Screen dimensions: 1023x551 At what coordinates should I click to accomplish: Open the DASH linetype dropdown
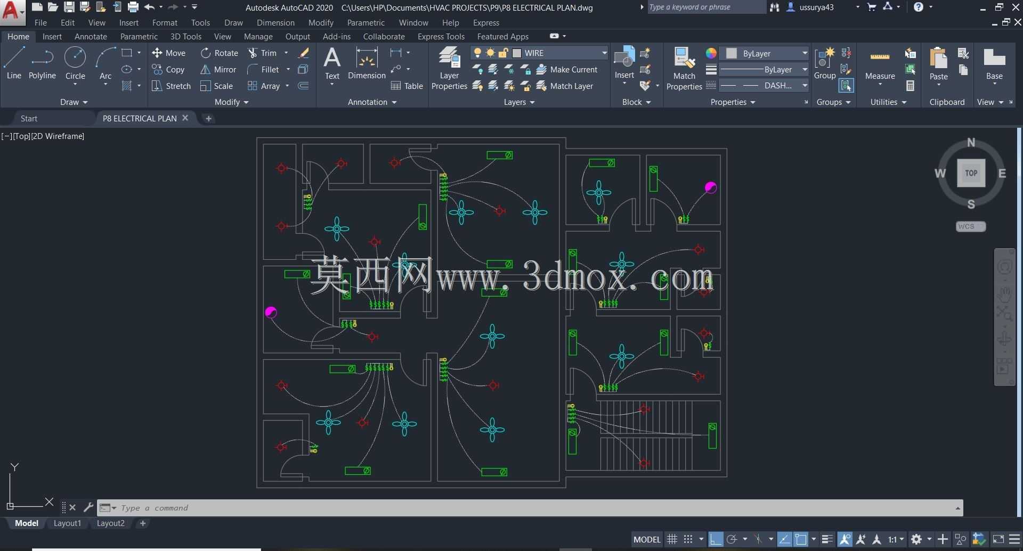pyautogui.click(x=805, y=86)
